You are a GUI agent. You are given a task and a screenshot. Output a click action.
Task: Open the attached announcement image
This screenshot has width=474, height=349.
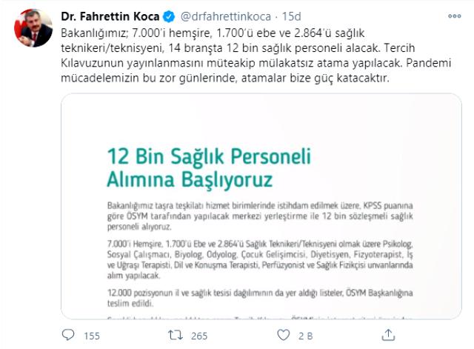(x=261, y=206)
